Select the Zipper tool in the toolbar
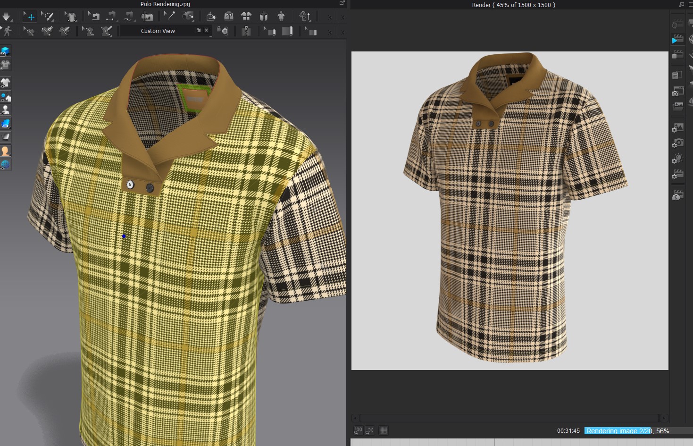The height and width of the screenshot is (446, 693). click(x=247, y=31)
